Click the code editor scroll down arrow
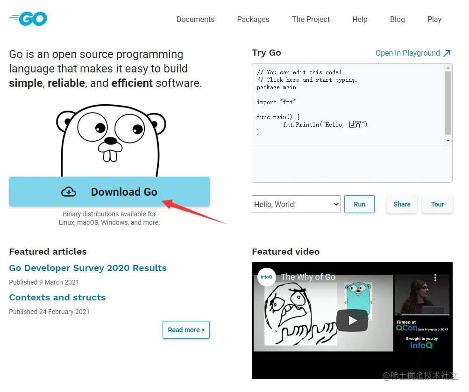The width and height of the screenshot is (469, 392). [x=448, y=141]
